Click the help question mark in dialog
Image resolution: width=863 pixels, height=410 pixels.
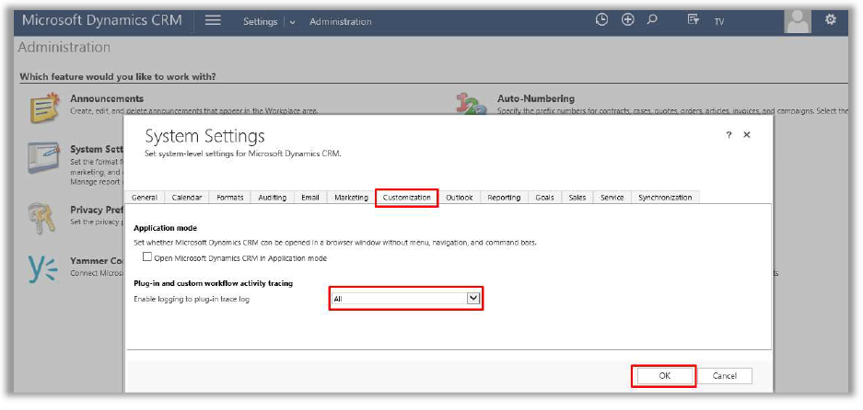click(x=729, y=135)
